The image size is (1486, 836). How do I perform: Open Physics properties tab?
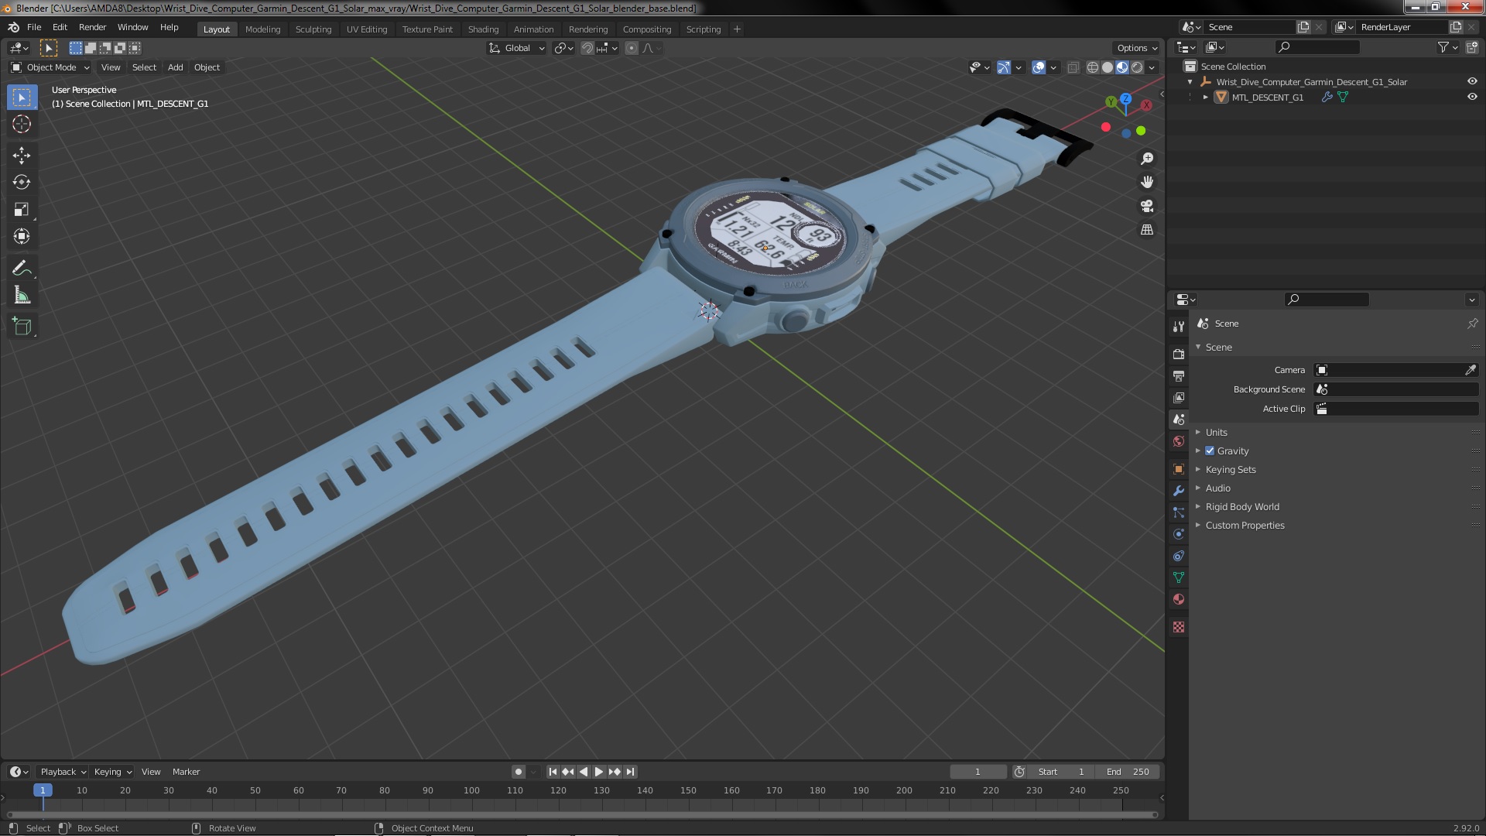(1179, 534)
